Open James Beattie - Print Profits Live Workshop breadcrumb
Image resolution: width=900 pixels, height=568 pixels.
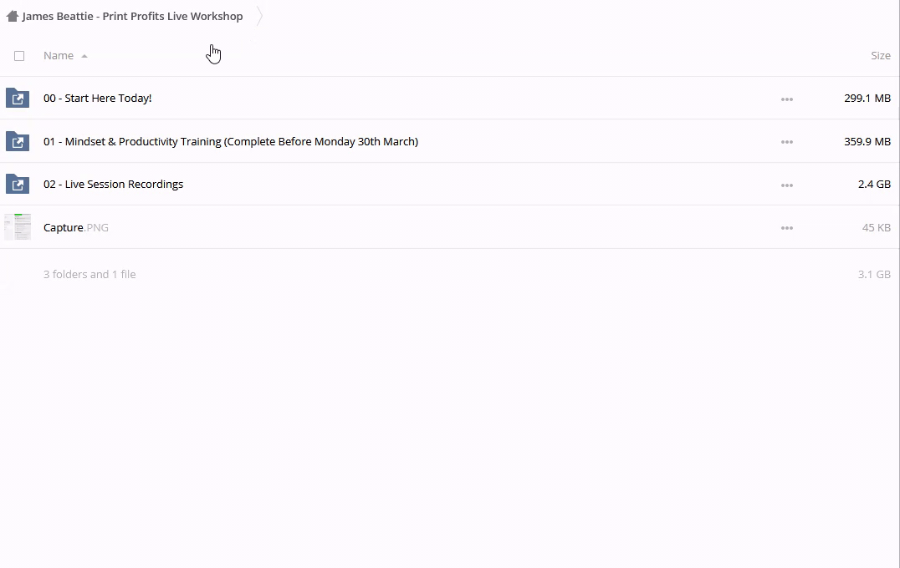coord(132,16)
